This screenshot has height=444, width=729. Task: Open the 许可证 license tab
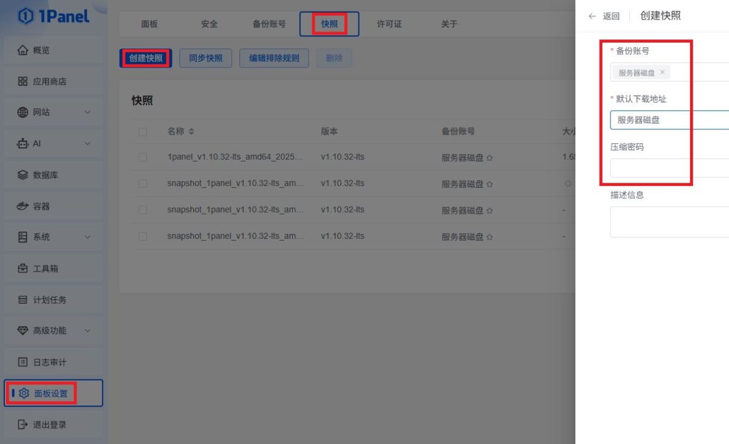[389, 24]
